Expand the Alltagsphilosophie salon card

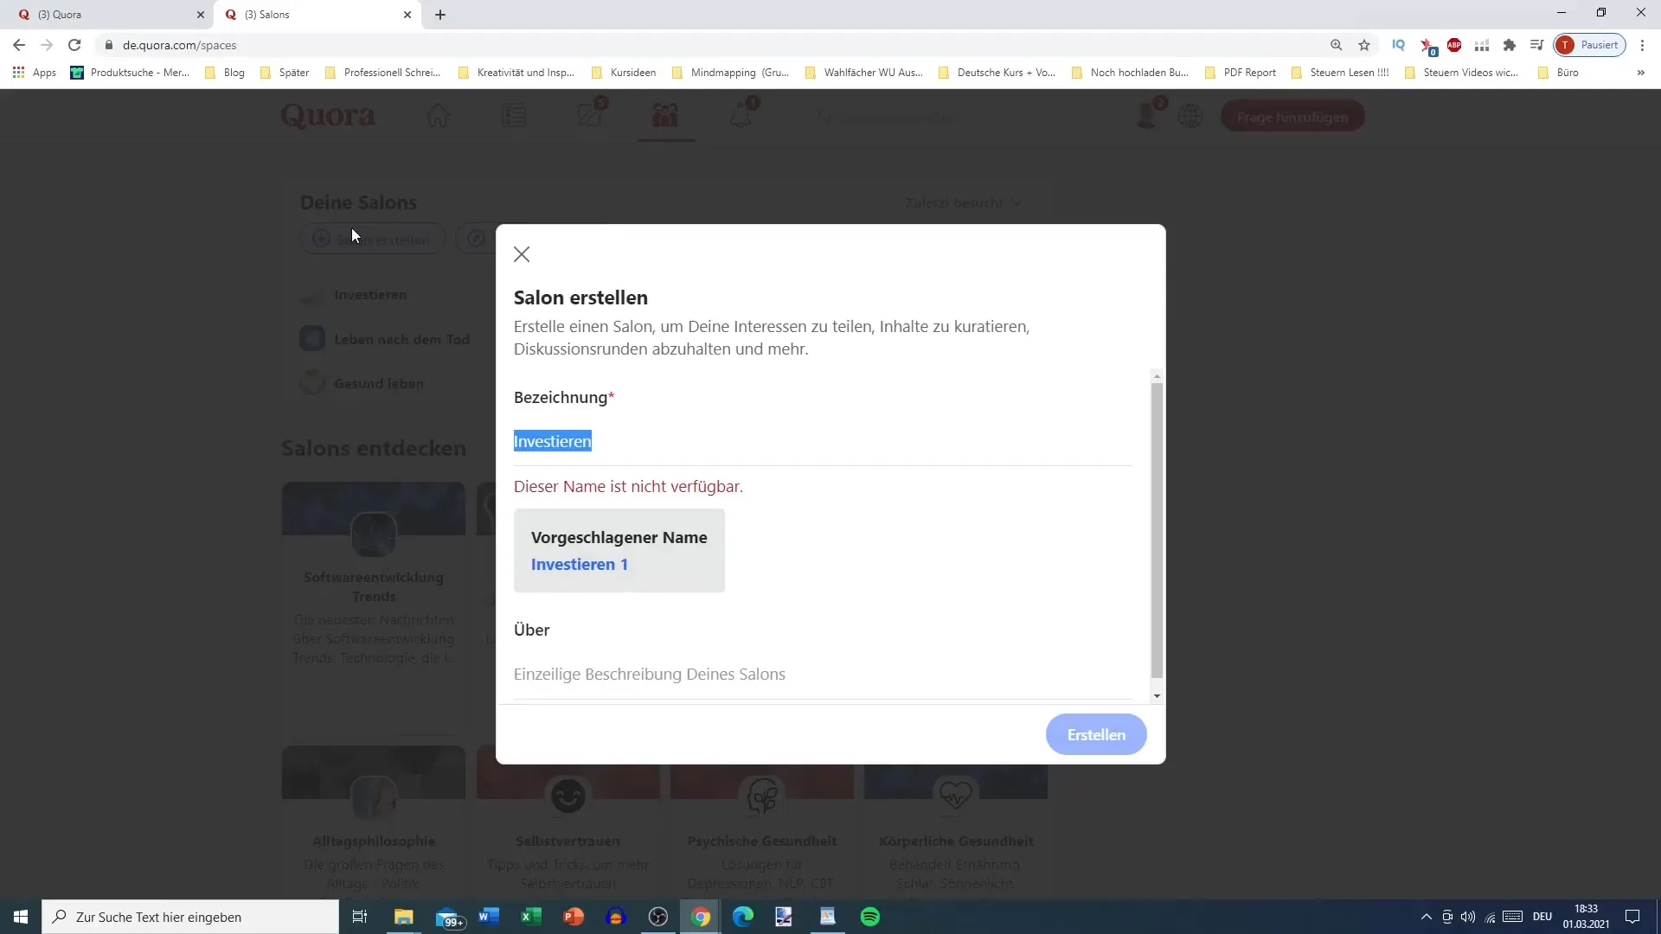coord(373,841)
